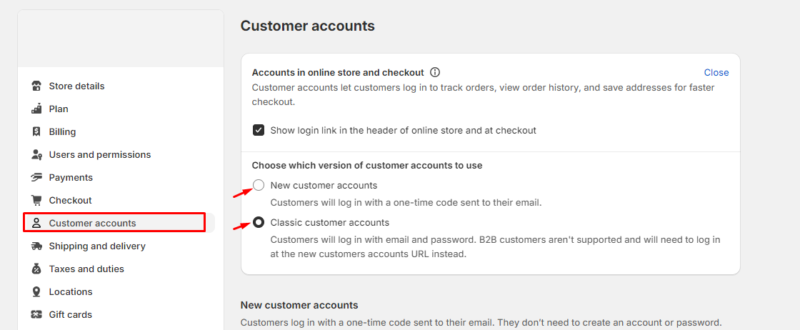Open Users and permissions settings
The height and width of the screenshot is (330, 800).
100,155
